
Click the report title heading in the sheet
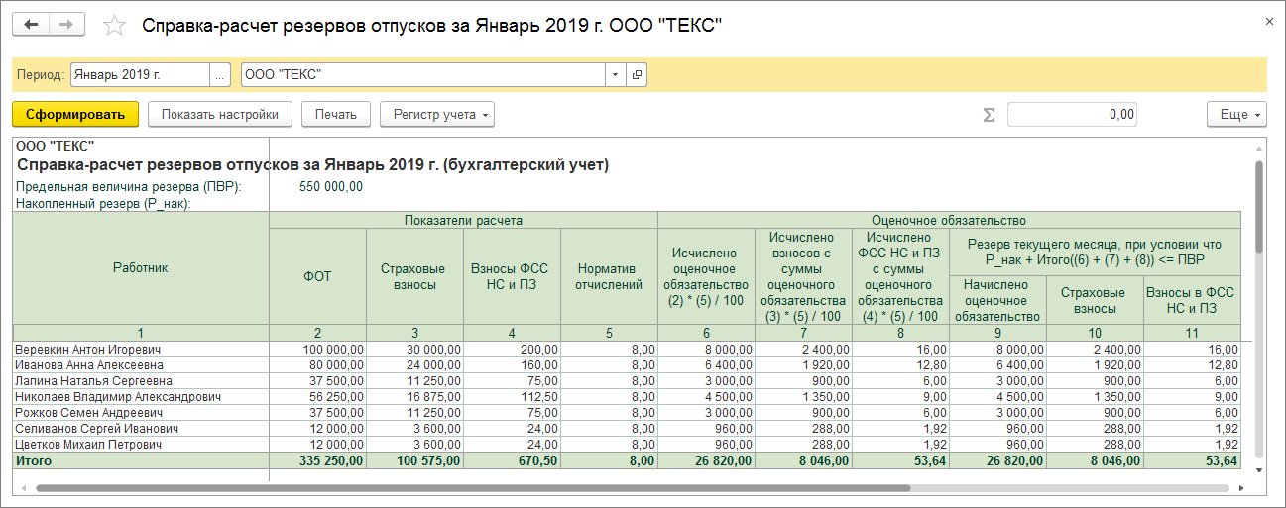click(x=313, y=165)
